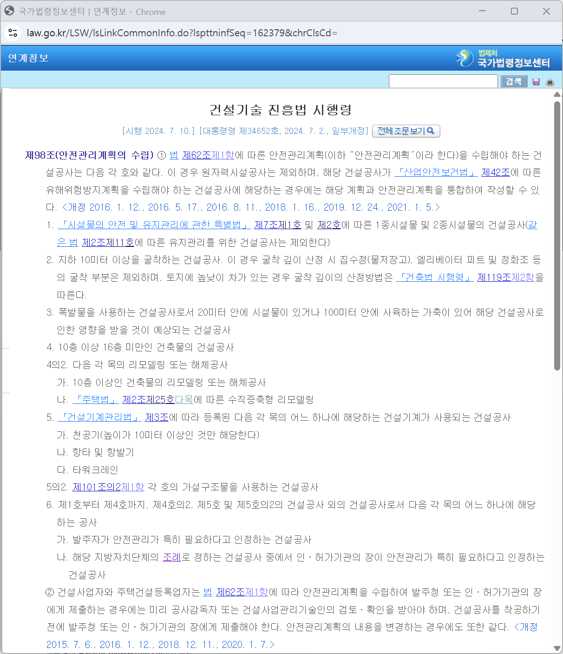Image resolution: width=563 pixels, height=654 pixels.
Task: Click the vertical scrollbar thumb
Action: pos(557,236)
